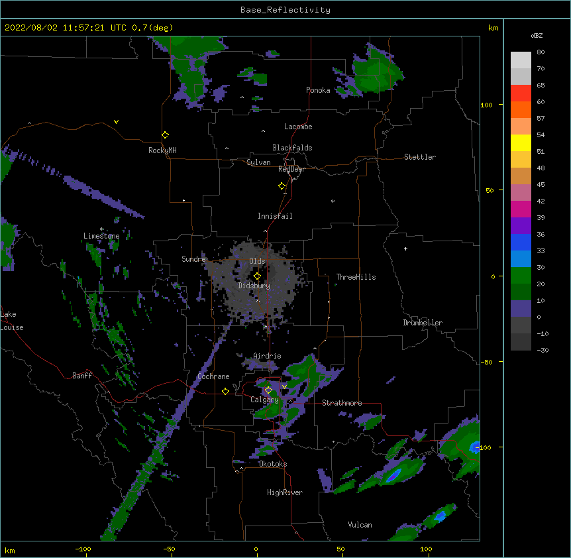This screenshot has height=558, width=571.
Task: Click the legend value 80
Action: point(541,52)
